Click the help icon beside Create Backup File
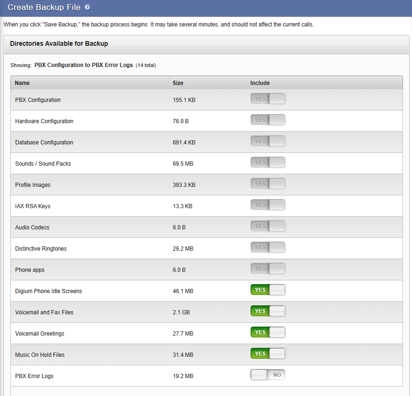This screenshot has width=412, height=396. tap(87, 8)
